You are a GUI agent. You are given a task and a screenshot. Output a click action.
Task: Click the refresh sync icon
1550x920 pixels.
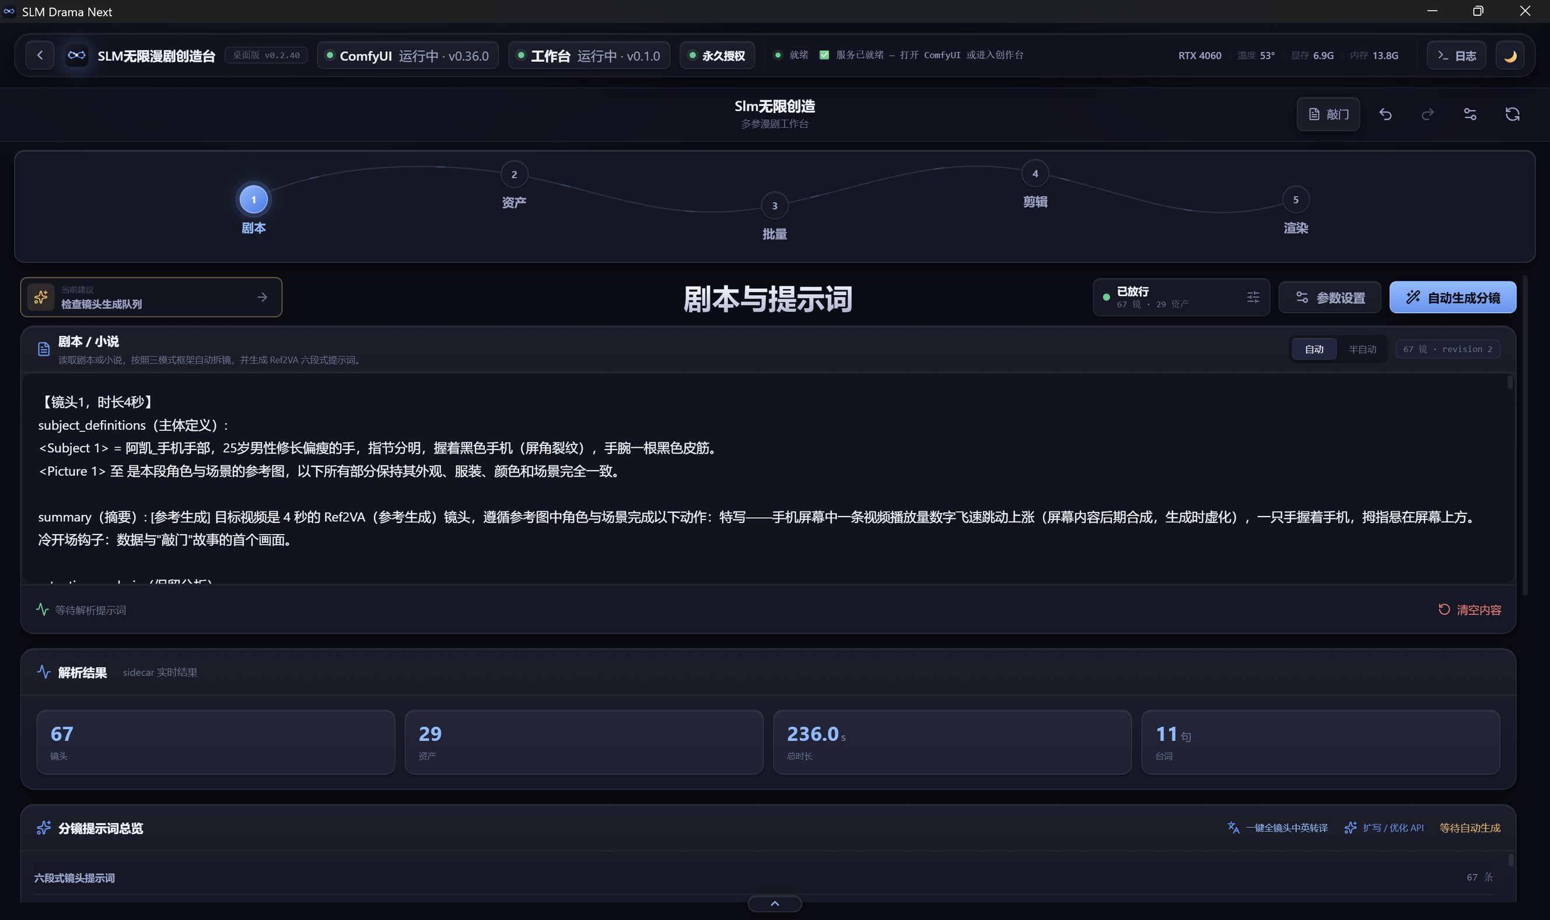pos(1512,114)
